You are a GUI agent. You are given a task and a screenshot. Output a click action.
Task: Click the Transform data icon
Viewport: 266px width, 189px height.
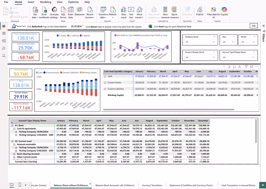coord(103,13)
